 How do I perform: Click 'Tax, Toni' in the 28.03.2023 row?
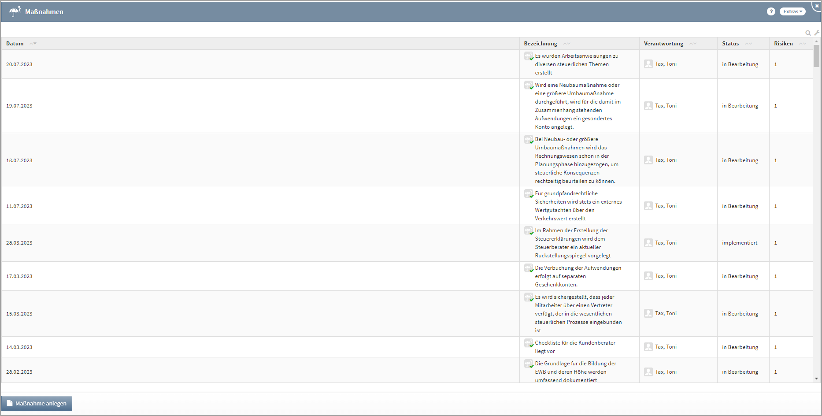(666, 243)
